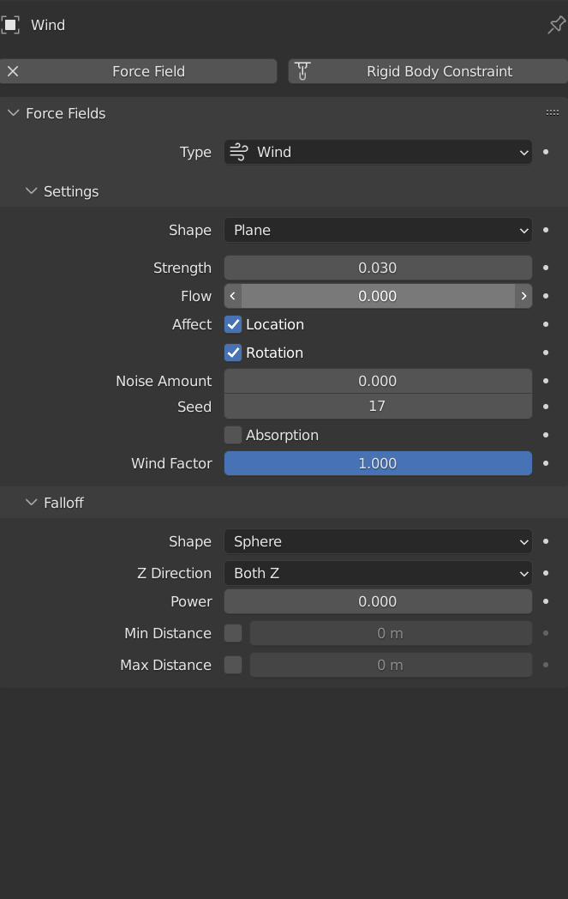Click the object icon next to Wind
This screenshot has width=568, height=899.
[x=10, y=25]
